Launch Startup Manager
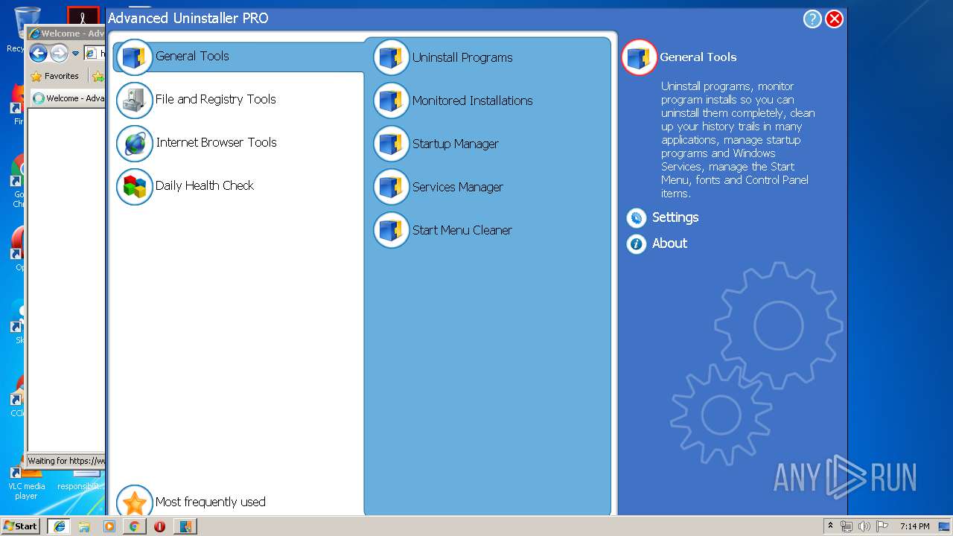Image resolution: width=953 pixels, height=536 pixels. coord(456,144)
